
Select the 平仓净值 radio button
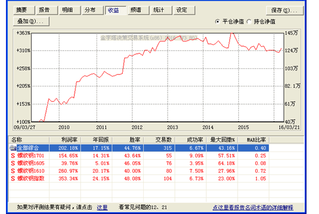point(218,22)
